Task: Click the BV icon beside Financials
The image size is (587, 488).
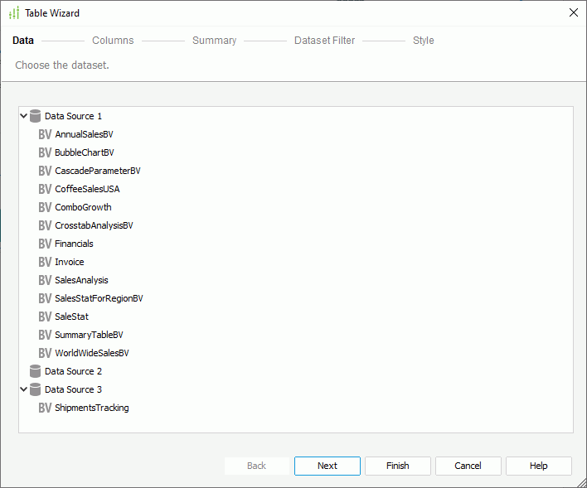Action: pos(45,244)
